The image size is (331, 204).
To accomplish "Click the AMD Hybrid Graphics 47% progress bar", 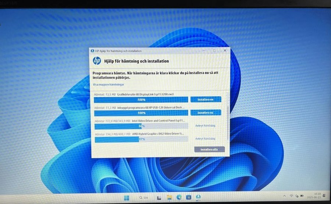I will click(x=142, y=139).
